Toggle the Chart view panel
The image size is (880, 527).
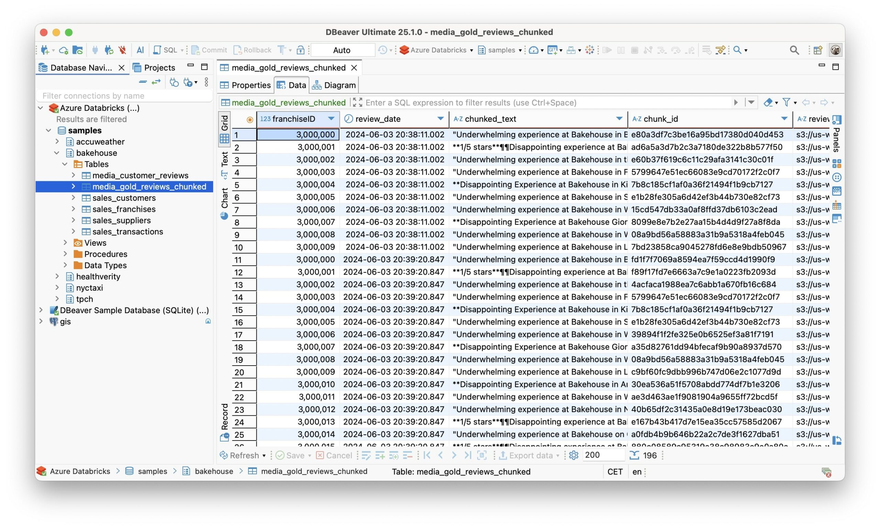tap(224, 203)
